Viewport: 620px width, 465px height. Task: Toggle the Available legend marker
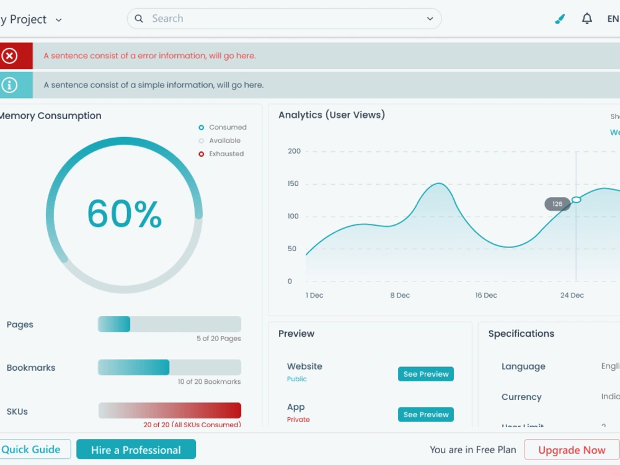[x=201, y=141]
